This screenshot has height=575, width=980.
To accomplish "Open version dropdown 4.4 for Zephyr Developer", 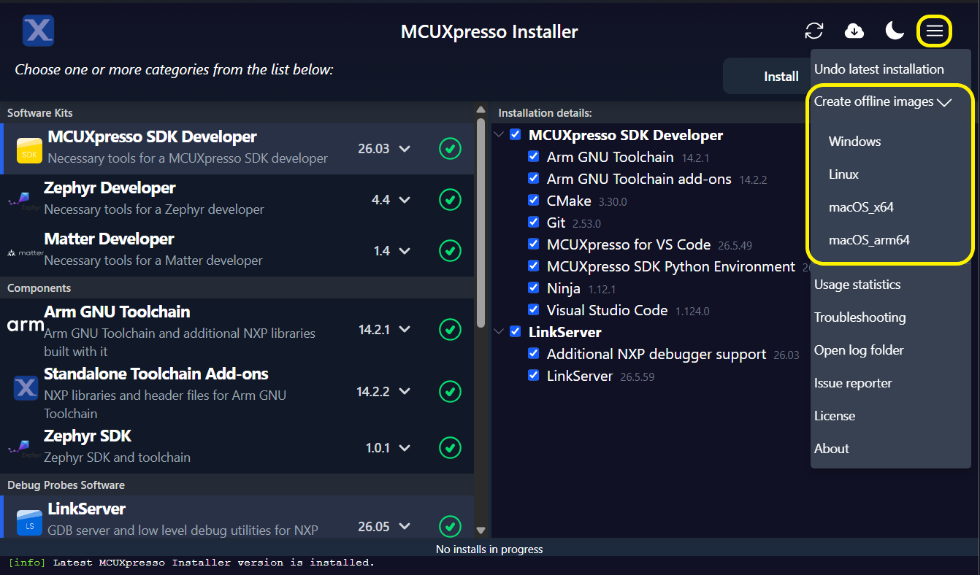I will 391,200.
